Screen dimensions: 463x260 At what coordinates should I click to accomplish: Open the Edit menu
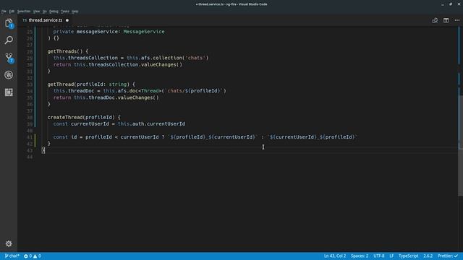point(12,12)
